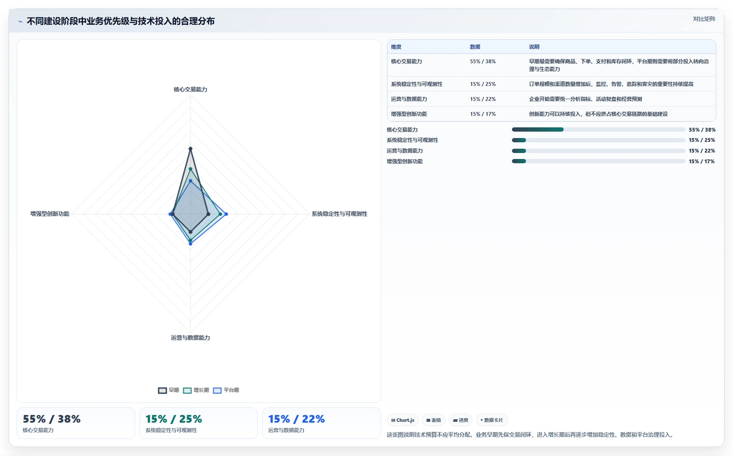Click the 核心交易能力 progress bar

598,129
